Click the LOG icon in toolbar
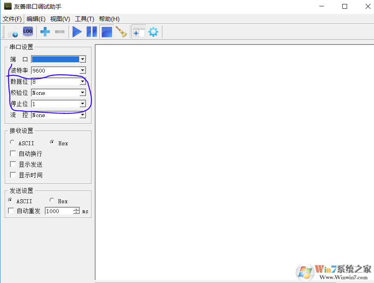 (x=28, y=31)
